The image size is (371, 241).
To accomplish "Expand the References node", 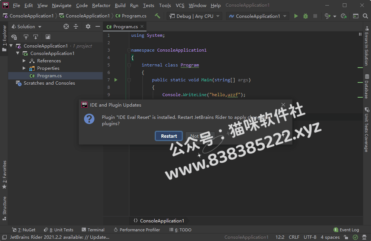I will [x=24, y=61].
